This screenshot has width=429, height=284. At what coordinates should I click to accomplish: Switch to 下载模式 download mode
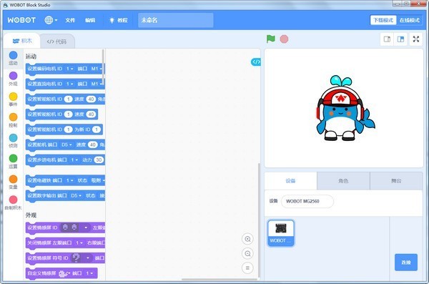click(x=383, y=20)
